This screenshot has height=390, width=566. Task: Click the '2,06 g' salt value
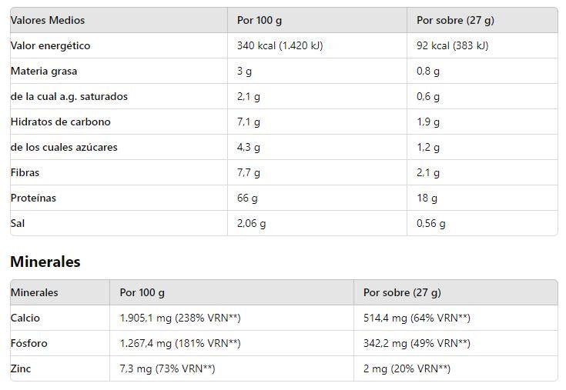click(251, 223)
